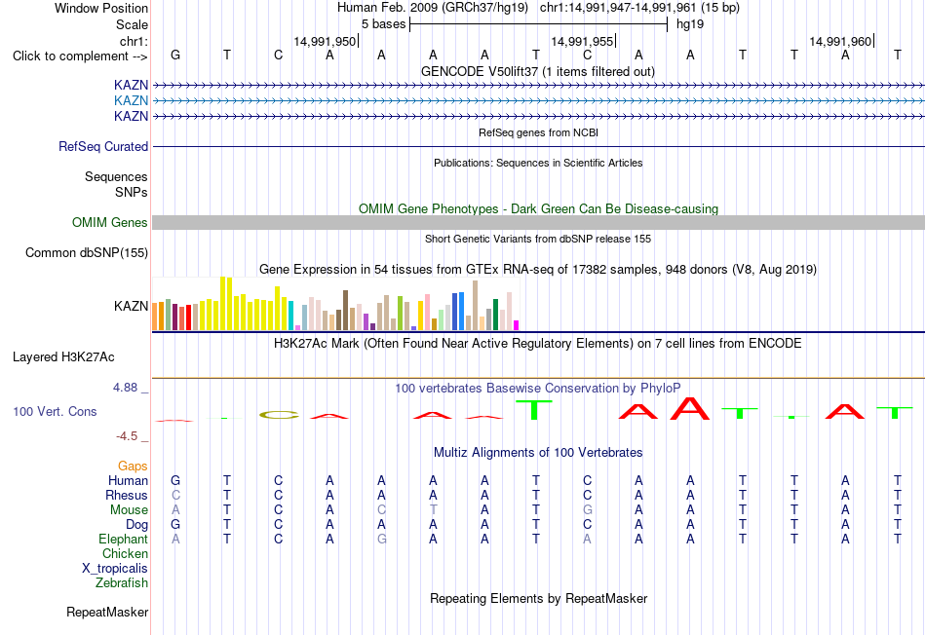926x635 pixels.
Task: Click the dark brown GTEx expression bar
Action: [345, 311]
